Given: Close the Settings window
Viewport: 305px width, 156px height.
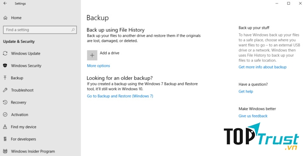Looking at the screenshot, I should click(x=300, y=3).
